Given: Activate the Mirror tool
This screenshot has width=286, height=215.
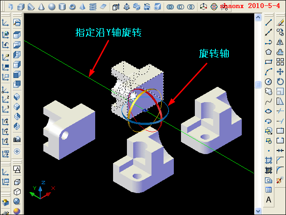Looking at the screenshot, I should click(x=280, y=42).
